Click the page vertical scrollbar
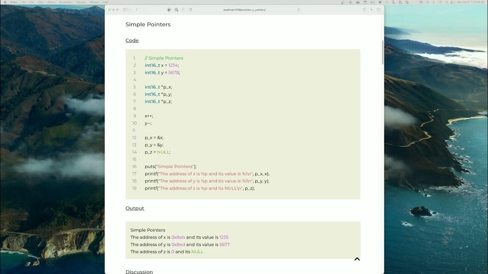This screenshot has width=488, height=274. pyautogui.click(x=383, y=53)
